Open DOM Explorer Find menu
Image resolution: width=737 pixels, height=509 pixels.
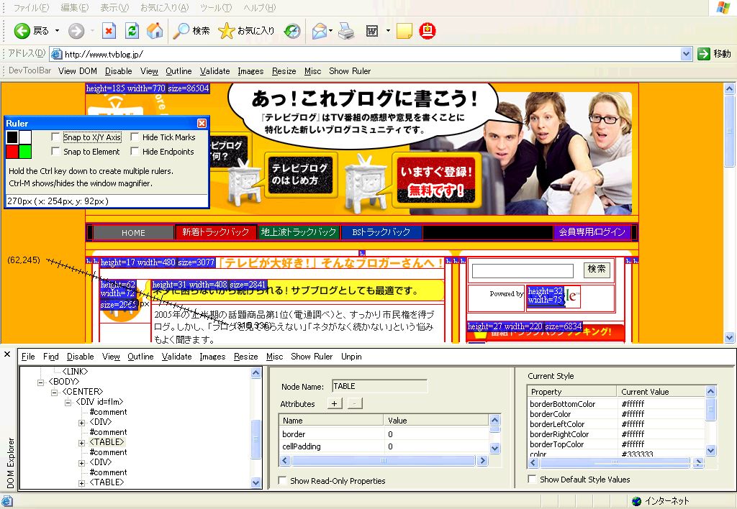pos(51,357)
